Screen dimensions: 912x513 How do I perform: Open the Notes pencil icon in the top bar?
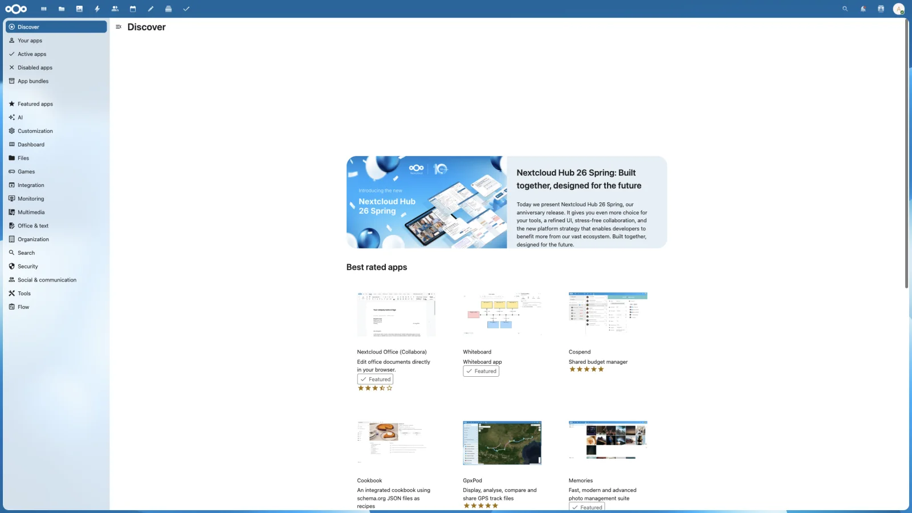150,9
